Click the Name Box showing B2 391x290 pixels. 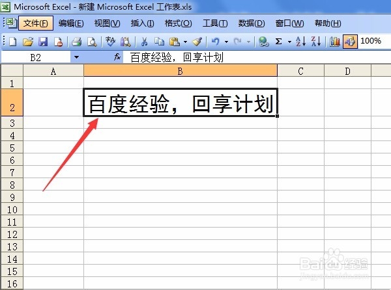click(x=36, y=57)
